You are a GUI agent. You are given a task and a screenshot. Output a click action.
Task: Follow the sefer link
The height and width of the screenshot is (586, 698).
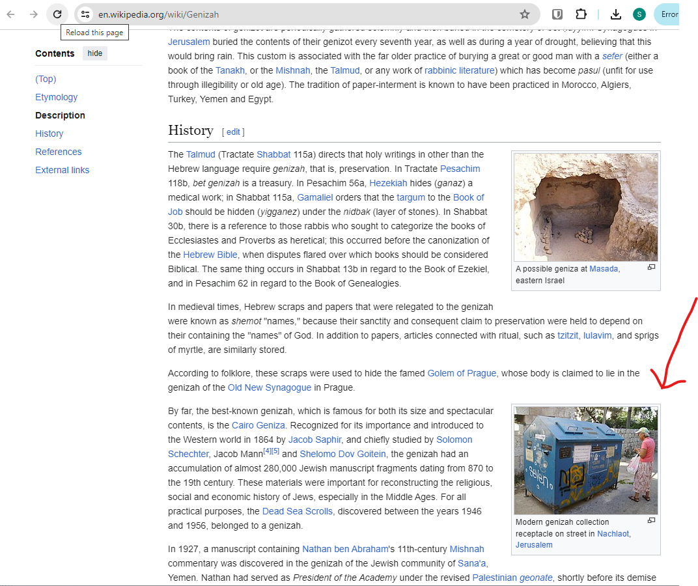612,56
